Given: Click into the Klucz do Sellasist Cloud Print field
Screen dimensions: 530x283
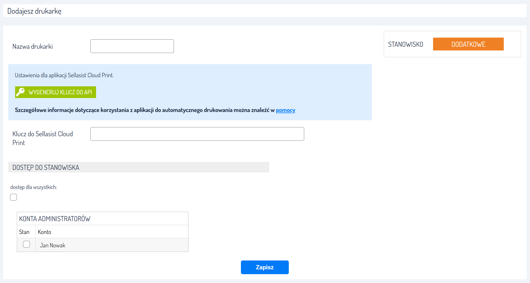Looking at the screenshot, I should (x=197, y=134).
